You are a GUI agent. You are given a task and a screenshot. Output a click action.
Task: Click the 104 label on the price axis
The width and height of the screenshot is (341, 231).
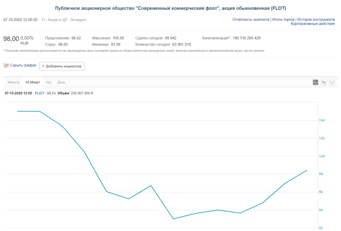click(x=322, y=120)
